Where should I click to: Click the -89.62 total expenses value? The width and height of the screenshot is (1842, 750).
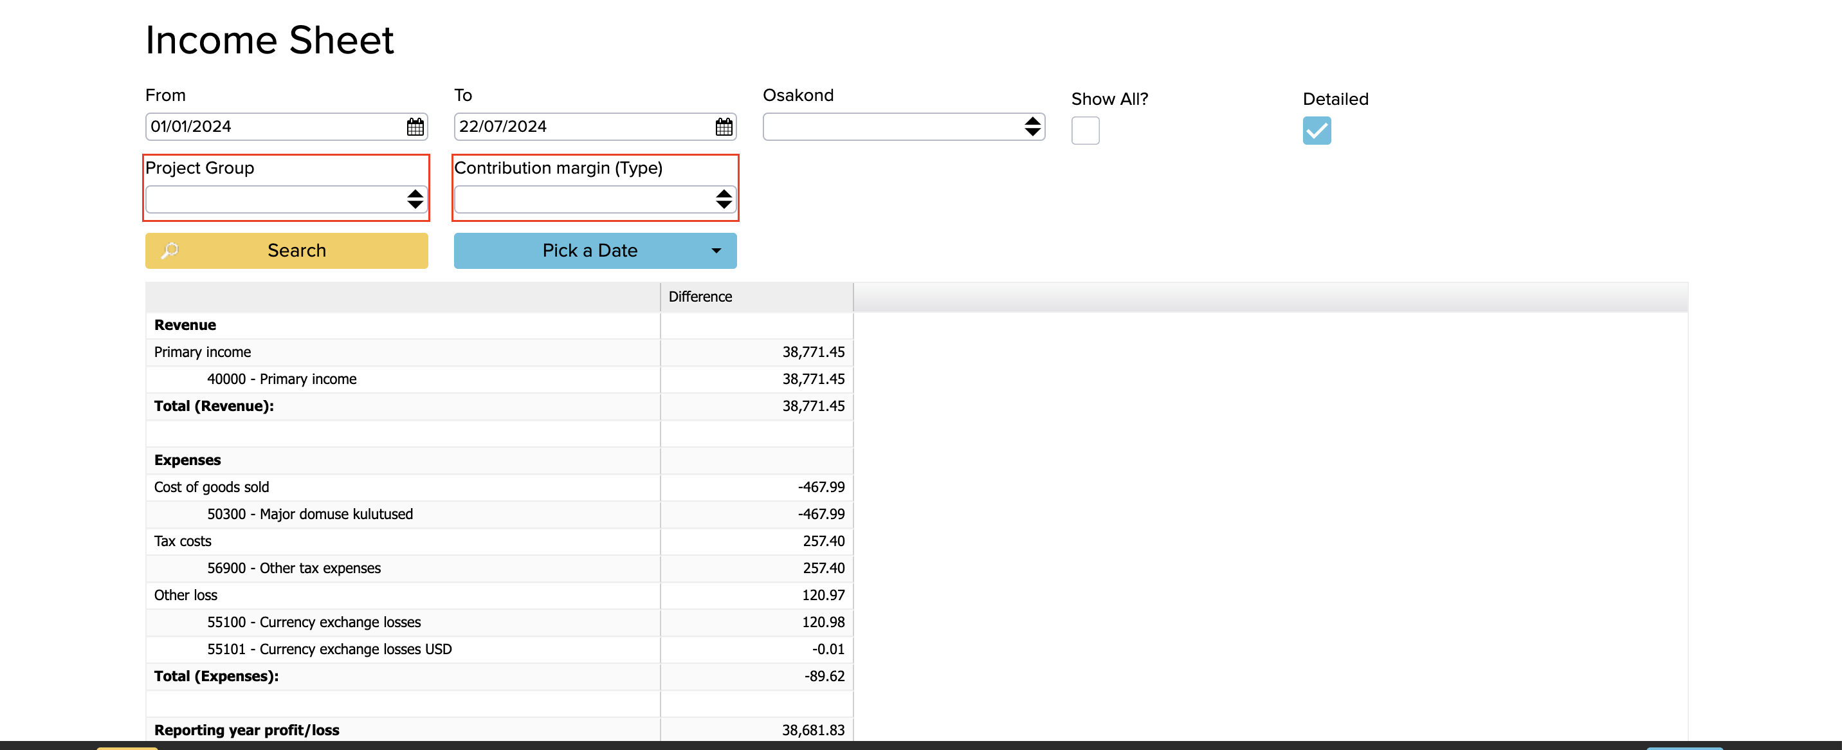(x=825, y=677)
